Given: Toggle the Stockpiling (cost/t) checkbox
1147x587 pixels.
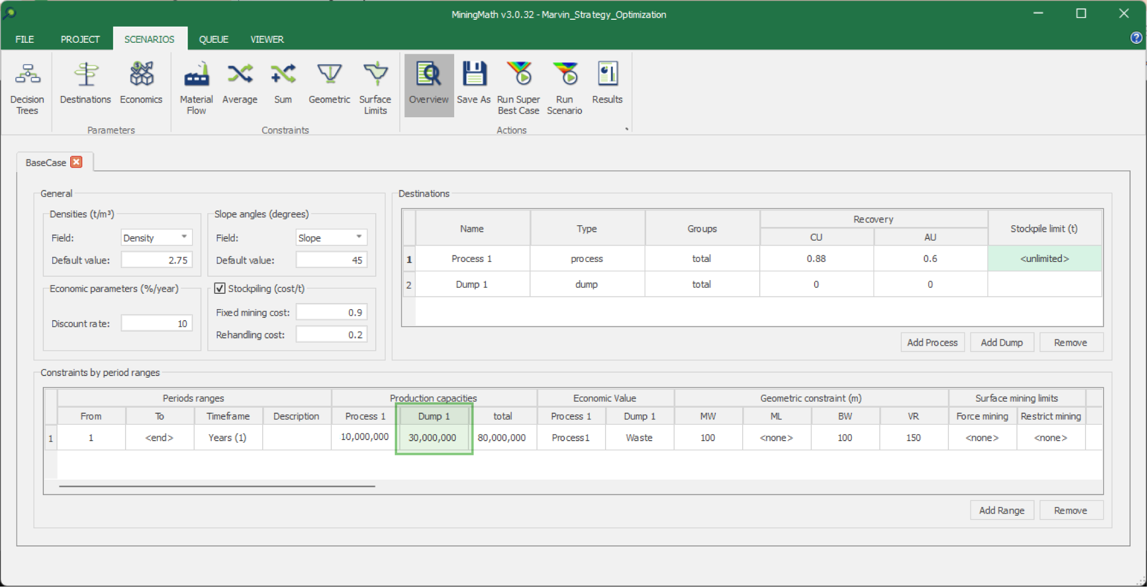Looking at the screenshot, I should click(x=220, y=288).
